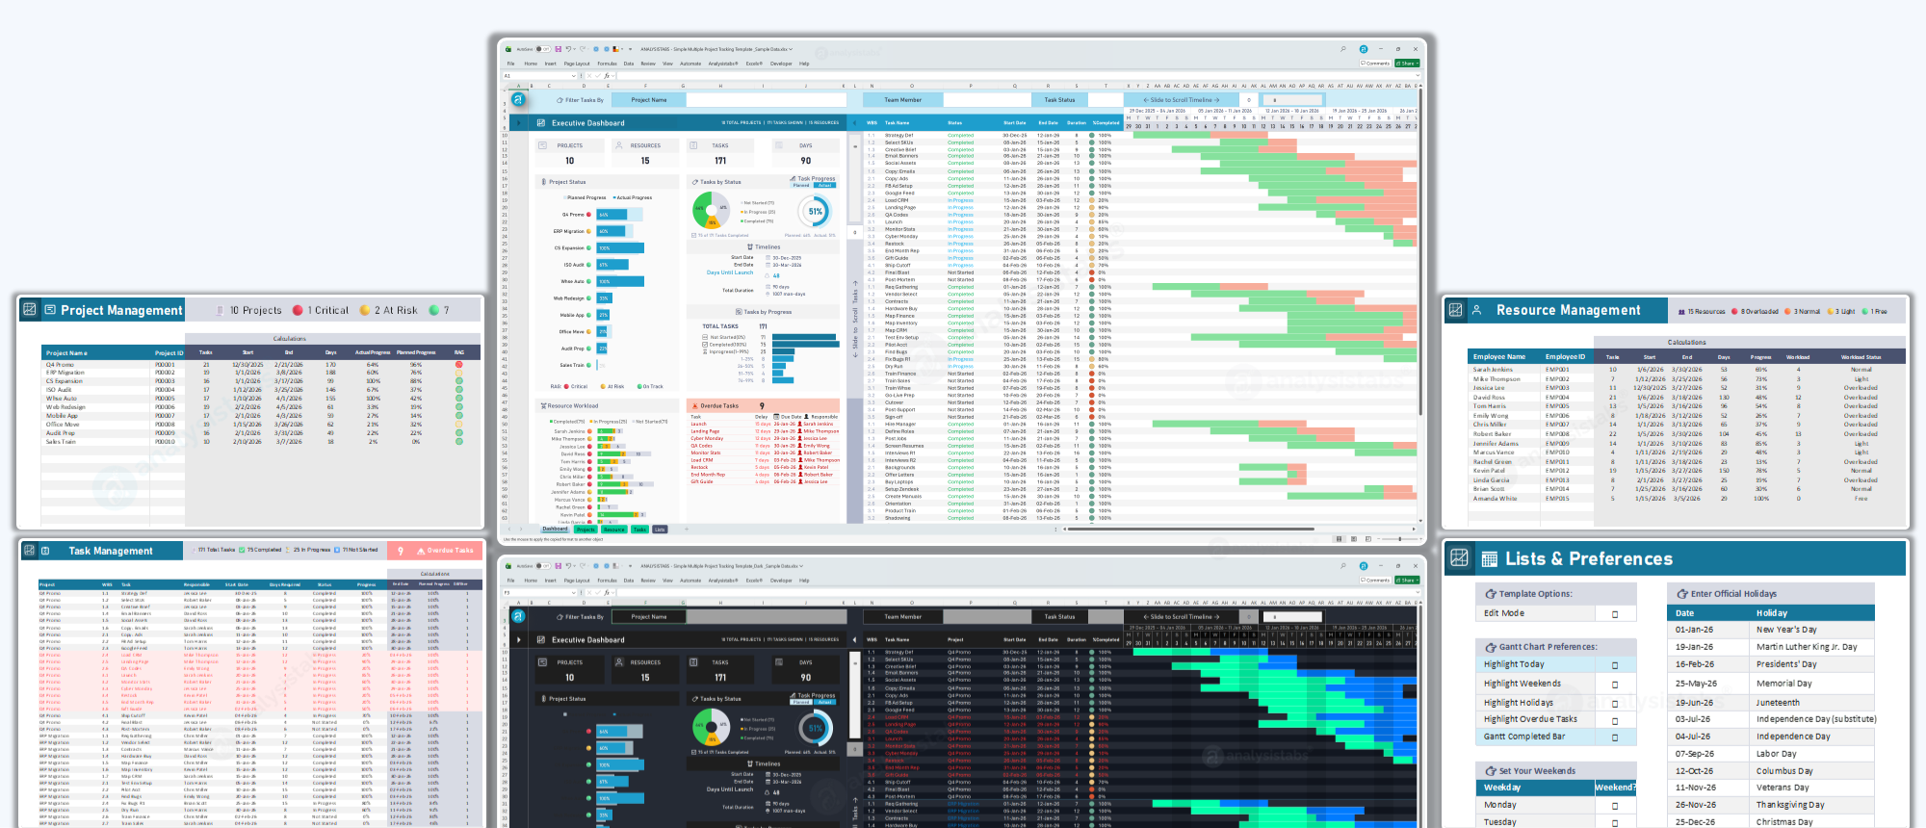This screenshot has width=1926, height=828.
Task: Check the Highlight Overdue Tasks checkbox
Action: coord(1615,721)
